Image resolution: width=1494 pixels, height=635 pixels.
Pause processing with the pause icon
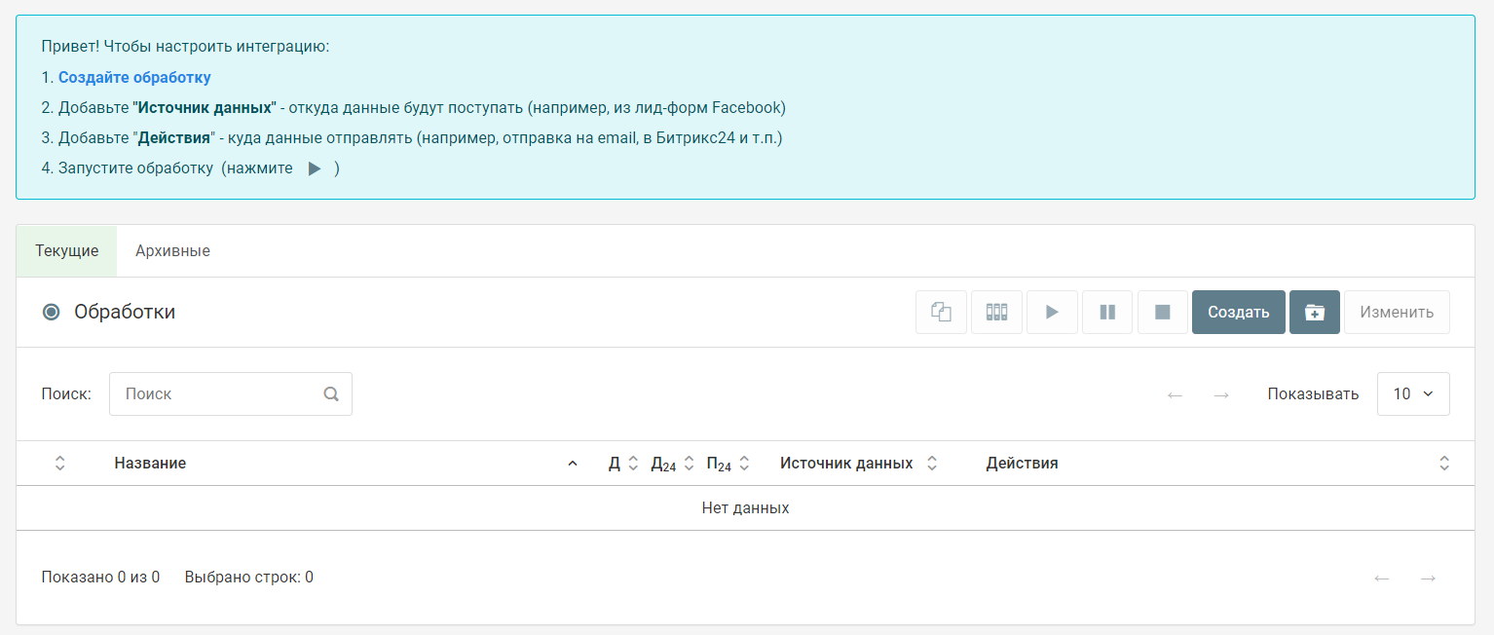(1107, 312)
